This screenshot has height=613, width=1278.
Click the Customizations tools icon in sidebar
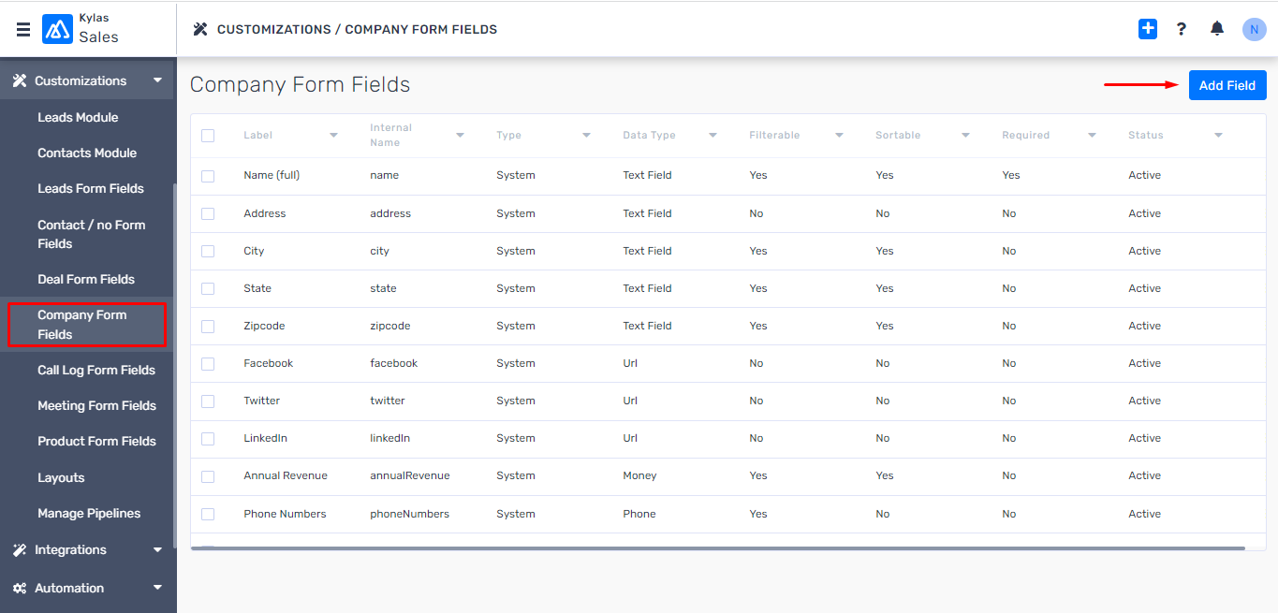(20, 80)
